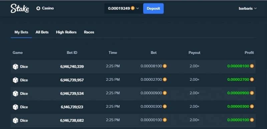Open the Races tab
Viewport: 267px width, 129px height.
pyautogui.click(x=89, y=32)
